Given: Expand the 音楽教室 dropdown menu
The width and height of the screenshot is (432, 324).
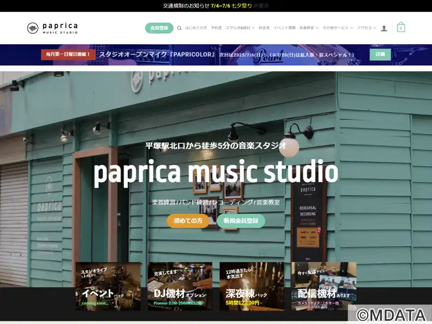Looking at the screenshot, I should (309, 28).
